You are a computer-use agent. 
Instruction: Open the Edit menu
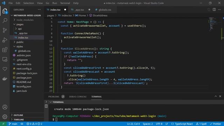coord(18,3)
